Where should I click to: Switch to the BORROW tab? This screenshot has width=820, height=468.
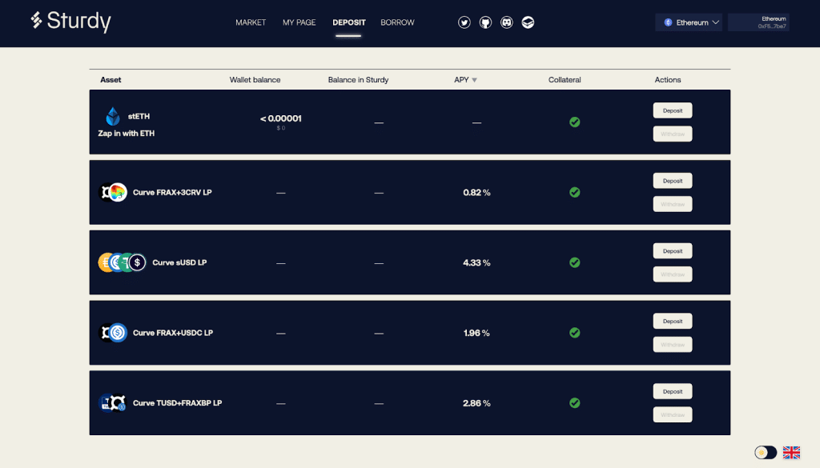coord(397,22)
